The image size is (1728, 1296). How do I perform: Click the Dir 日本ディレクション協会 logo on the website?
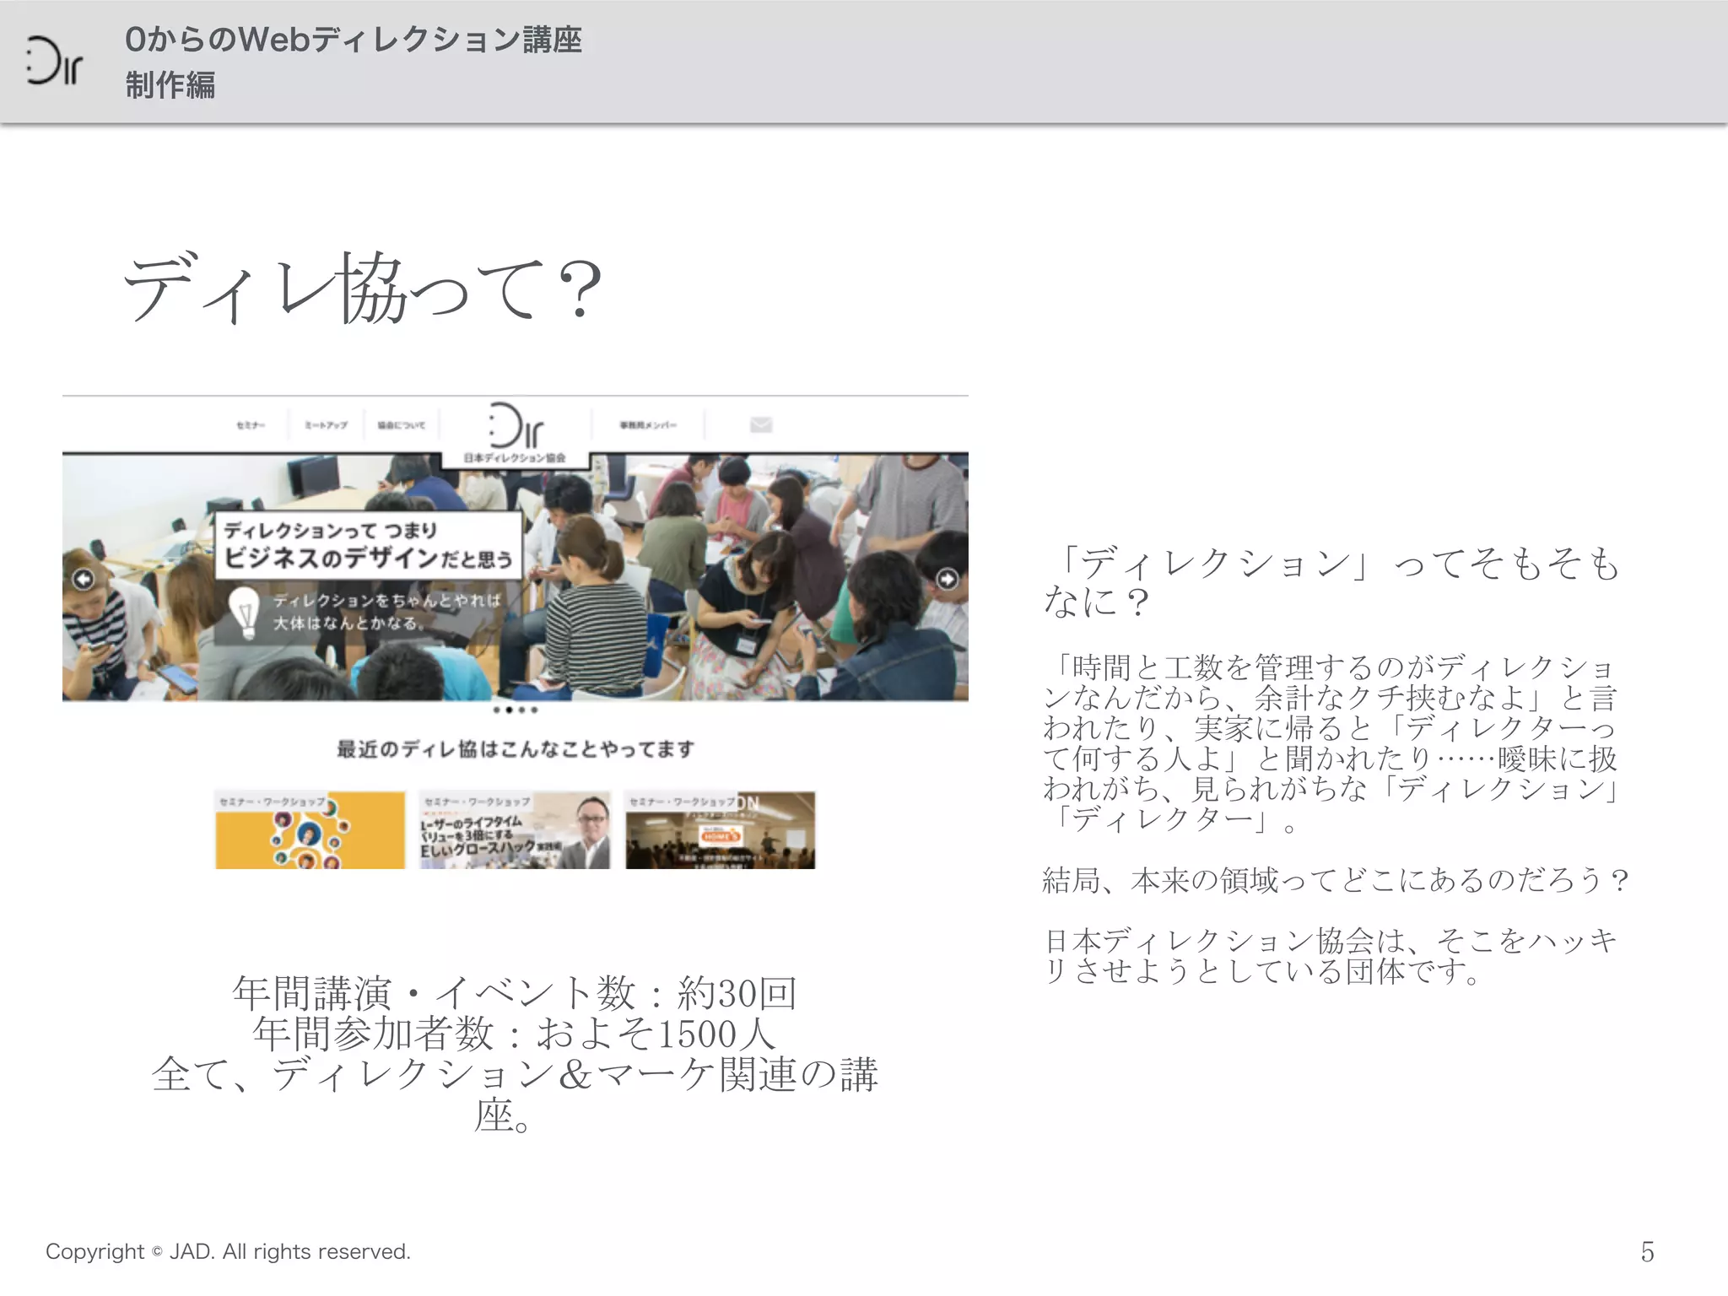pyautogui.click(x=515, y=433)
